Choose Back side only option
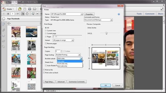The image size is (166, 93). pos(70,66)
